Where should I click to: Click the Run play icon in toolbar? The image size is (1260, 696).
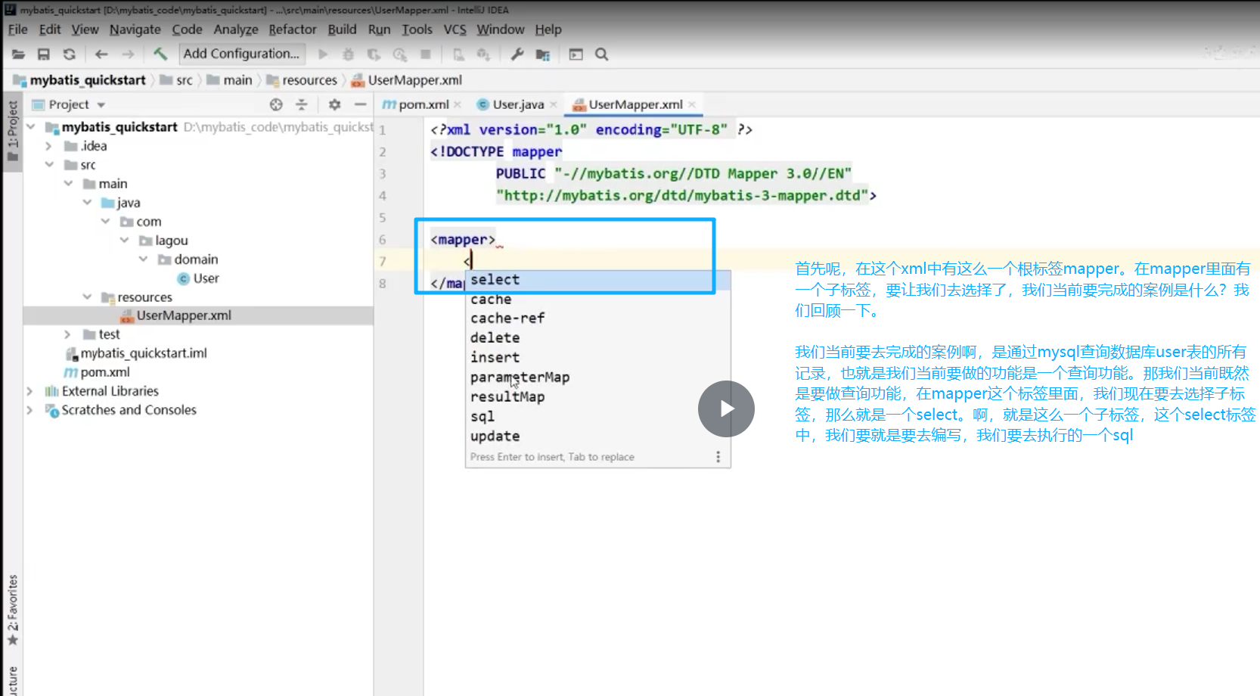tap(323, 54)
